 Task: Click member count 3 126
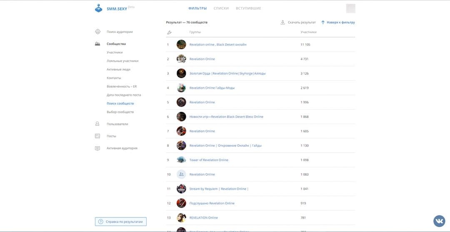tap(305, 73)
